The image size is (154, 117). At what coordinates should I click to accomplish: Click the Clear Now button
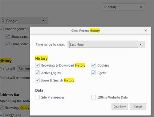coord(120,107)
